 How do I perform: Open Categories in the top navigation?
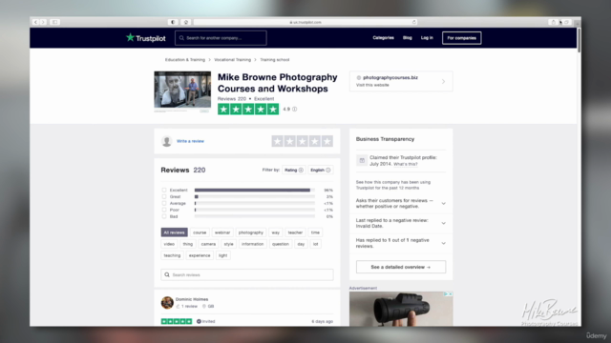383,38
